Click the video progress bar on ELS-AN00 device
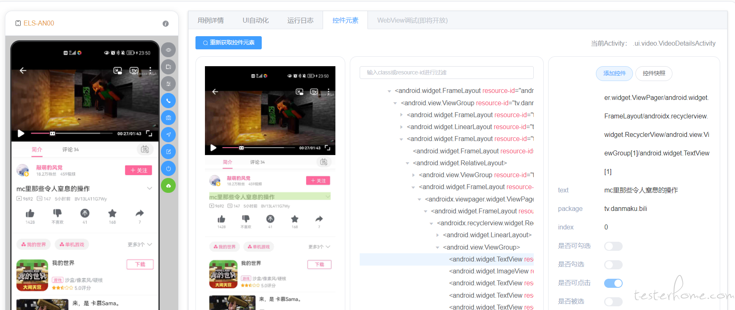The width and height of the screenshot is (735, 310). (72, 133)
